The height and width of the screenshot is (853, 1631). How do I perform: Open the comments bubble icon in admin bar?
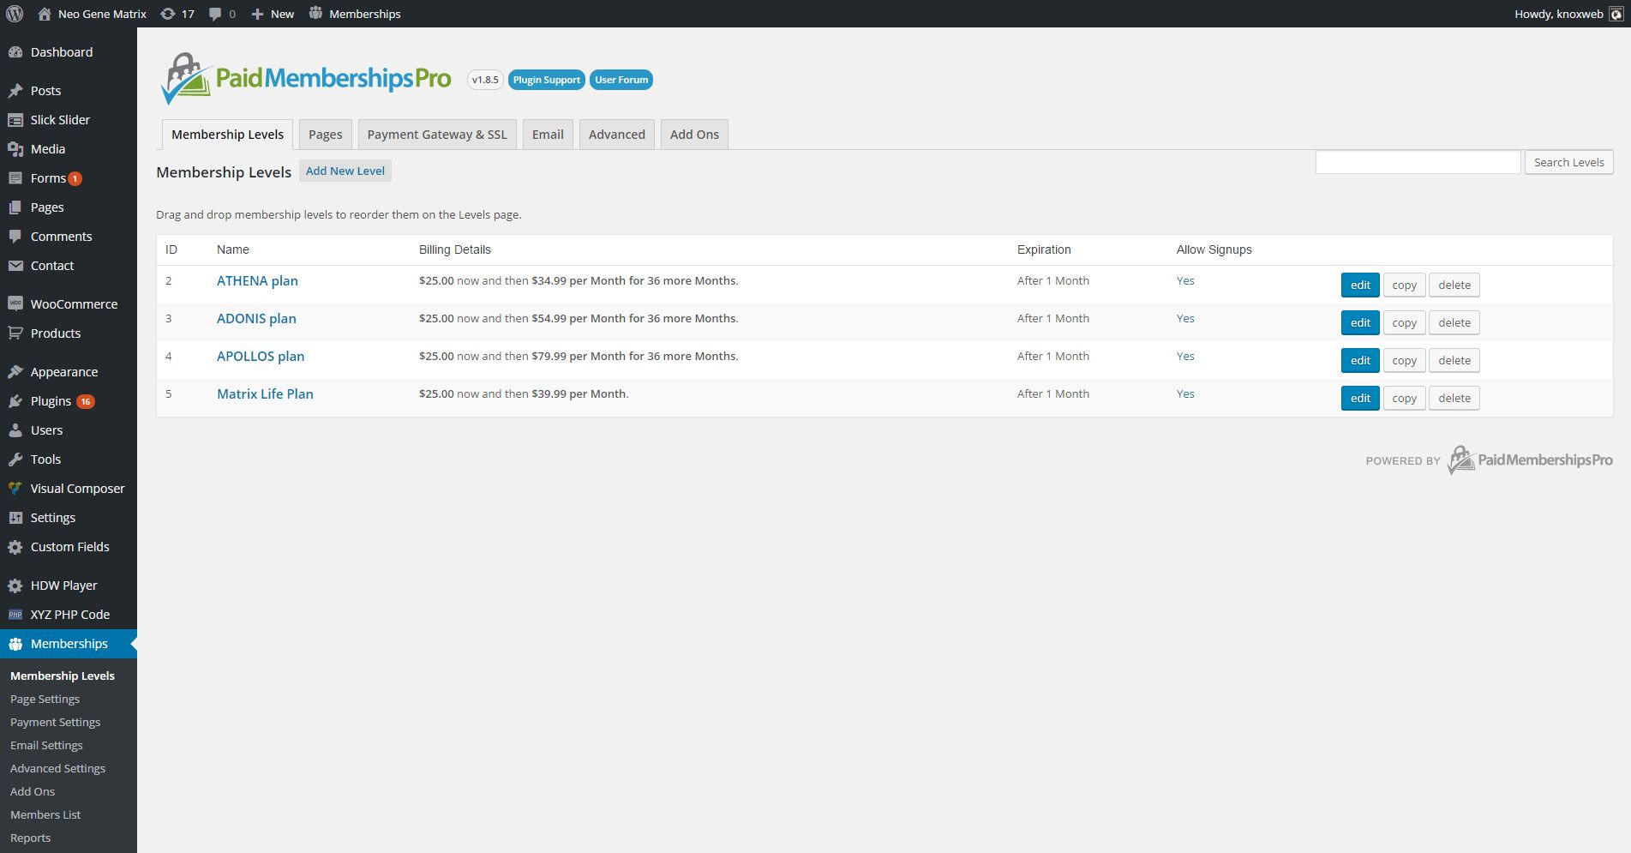pos(214,14)
